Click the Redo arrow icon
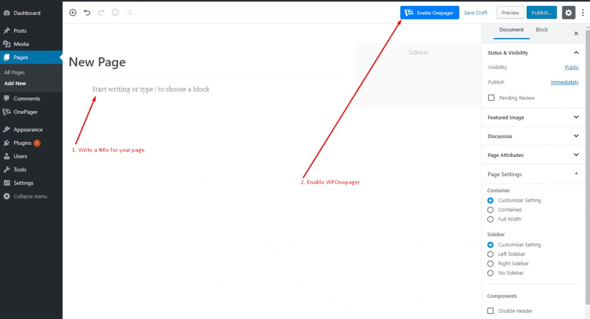Image resolution: width=590 pixels, height=319 pixels. click(101, 13)
